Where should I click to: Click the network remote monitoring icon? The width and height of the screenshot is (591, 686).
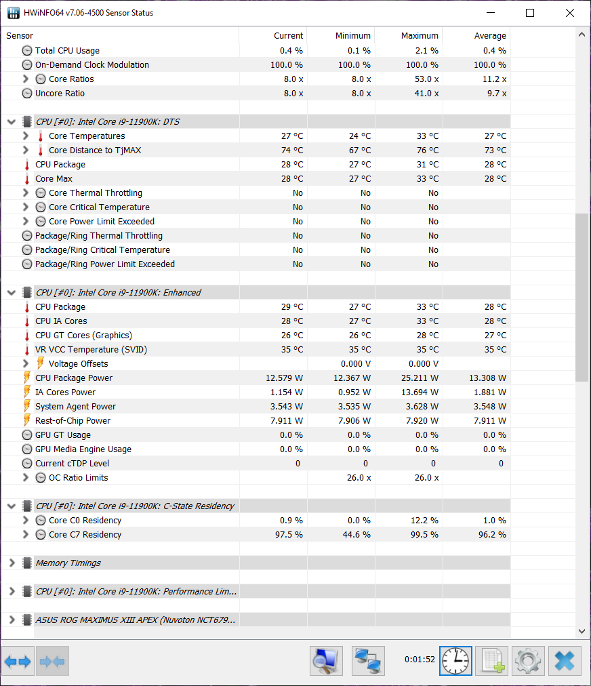pyautogui.click(x=368, y=662)
